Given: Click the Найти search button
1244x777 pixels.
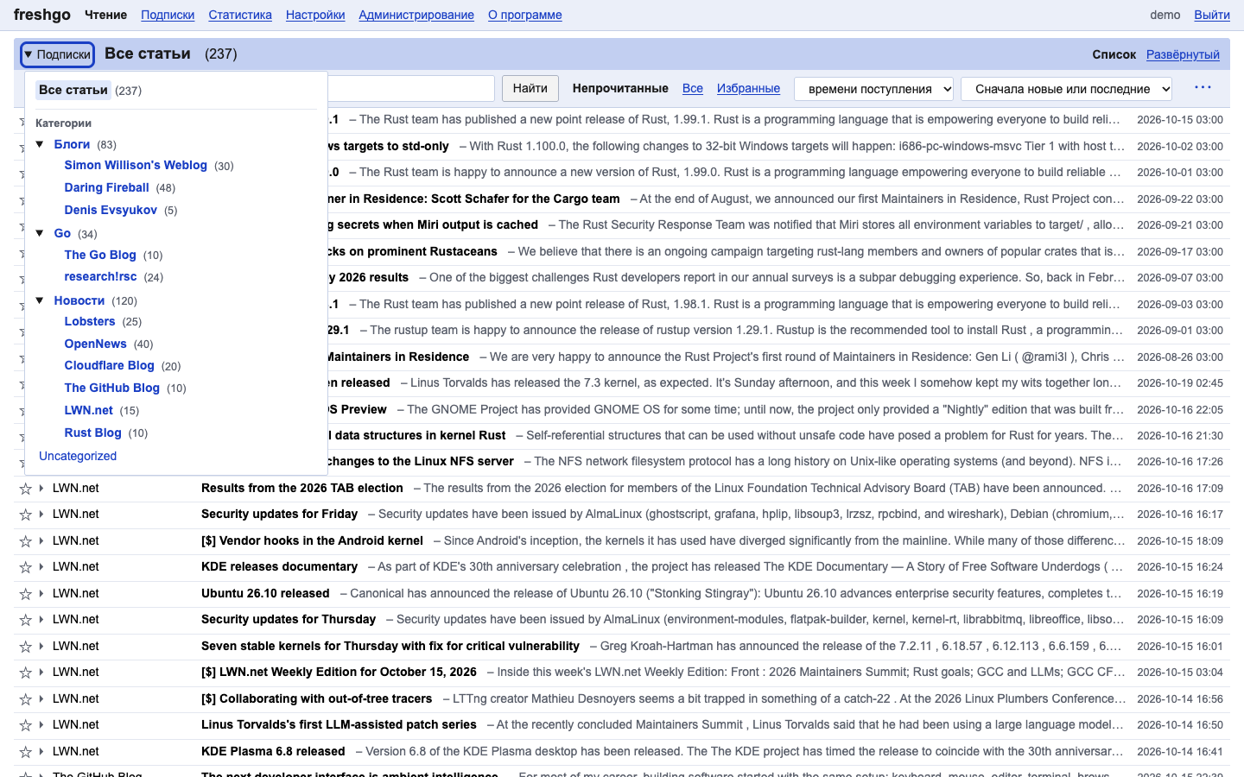Looking at the screenshot, I should (530, 88).
